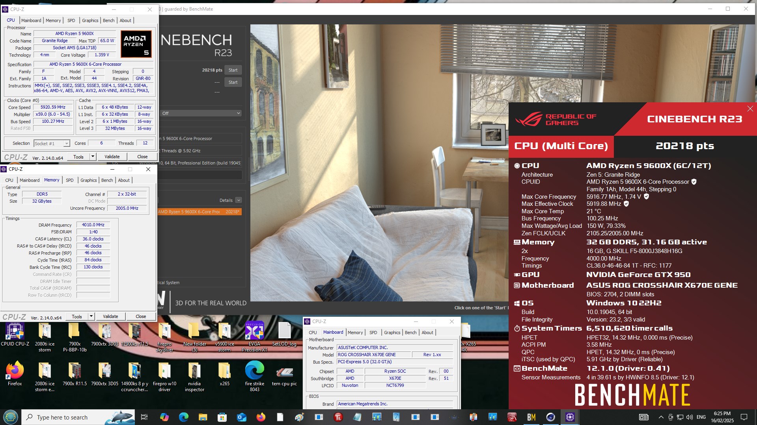
Task: Click DRAM Frequency value 4010.0 MHz
Action: tap(93, 225)
